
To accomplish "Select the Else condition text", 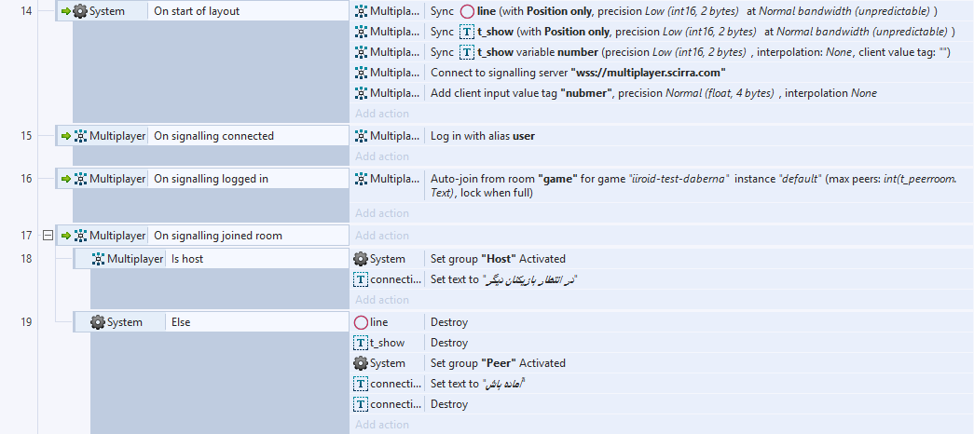I will pyautogui.click(x=181, y=322).
